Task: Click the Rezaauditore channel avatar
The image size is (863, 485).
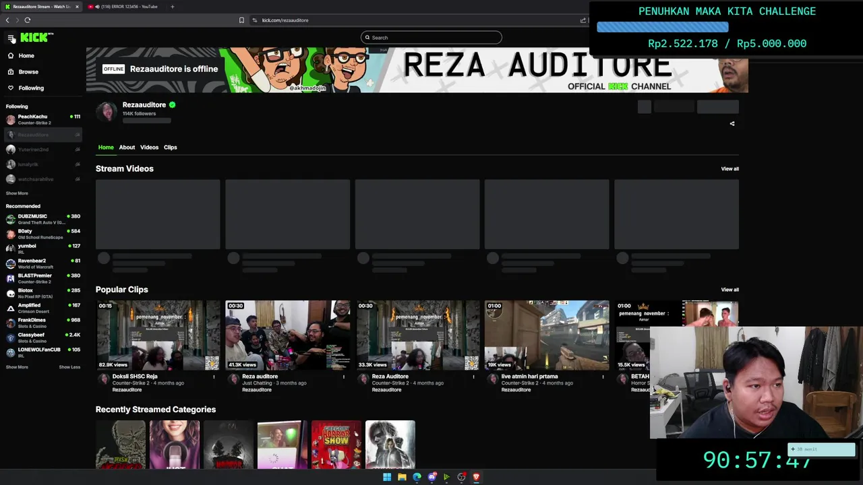Action: coord(107,112)
